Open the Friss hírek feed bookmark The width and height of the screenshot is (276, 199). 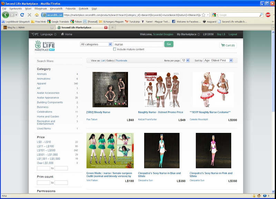(38, 22)
